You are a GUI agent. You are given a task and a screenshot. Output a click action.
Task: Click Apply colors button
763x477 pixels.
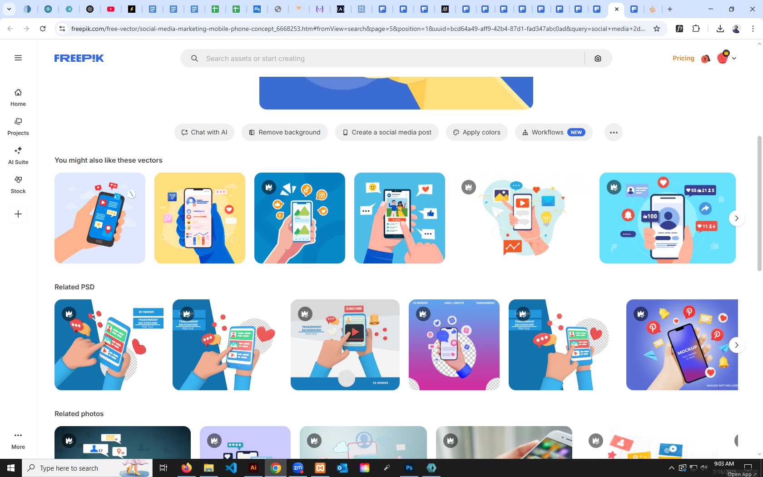click(x=477, y=132)
